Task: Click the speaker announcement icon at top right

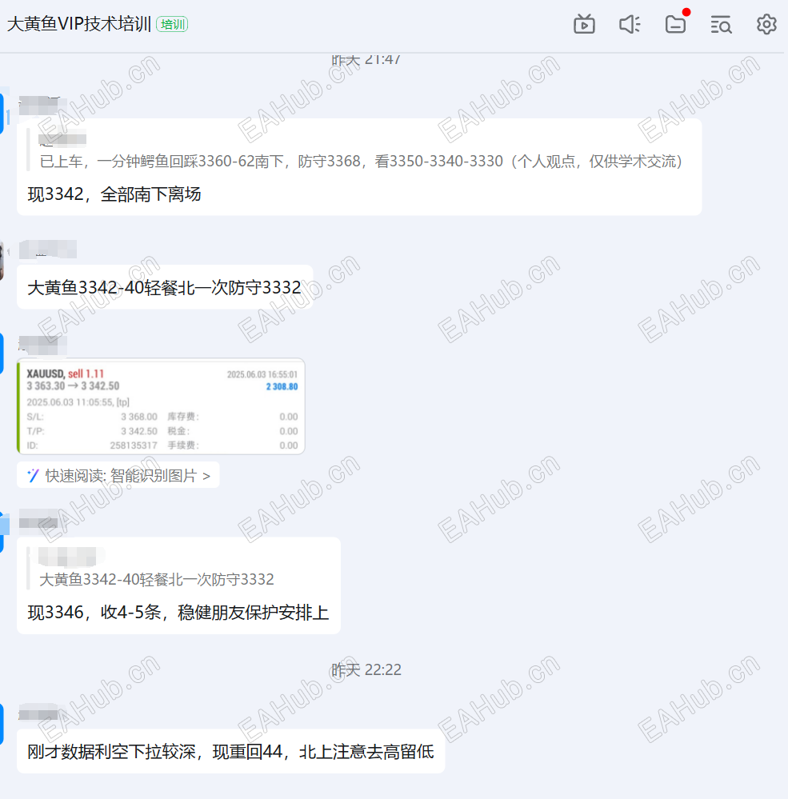Action: point(630,24)
